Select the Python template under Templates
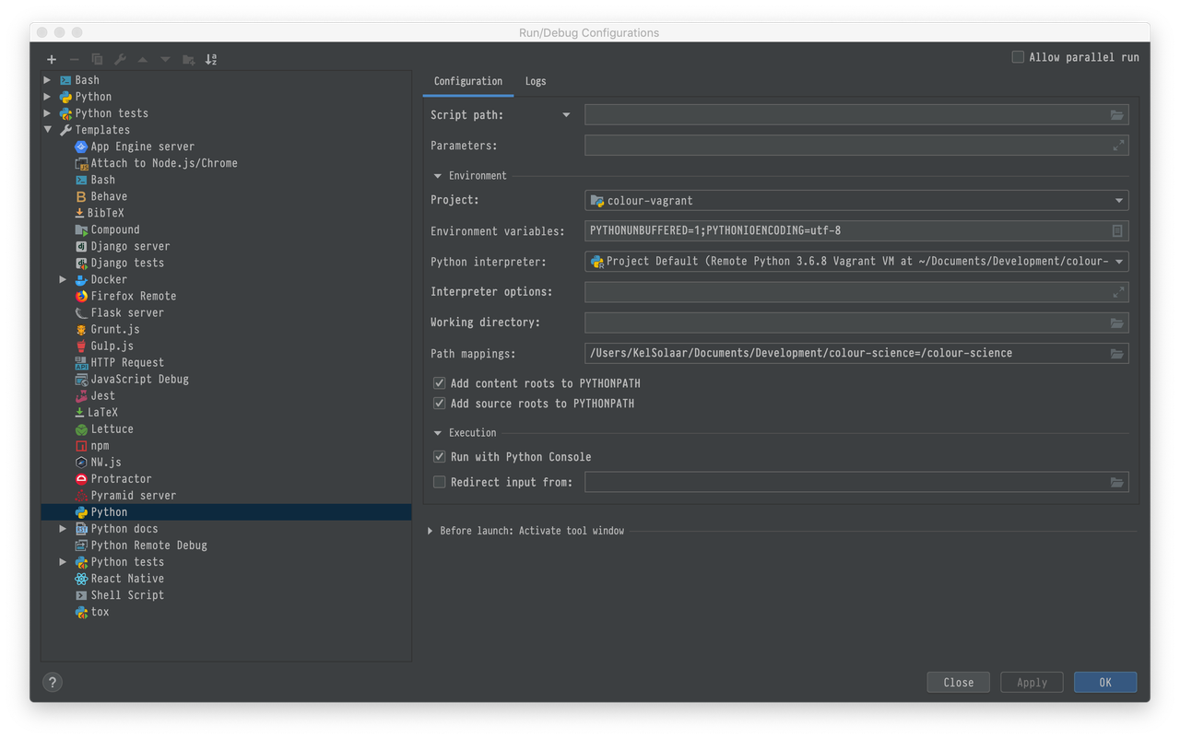Image resolution: width=1180 pixels, height=739 pixels. [x=226, y=512]
